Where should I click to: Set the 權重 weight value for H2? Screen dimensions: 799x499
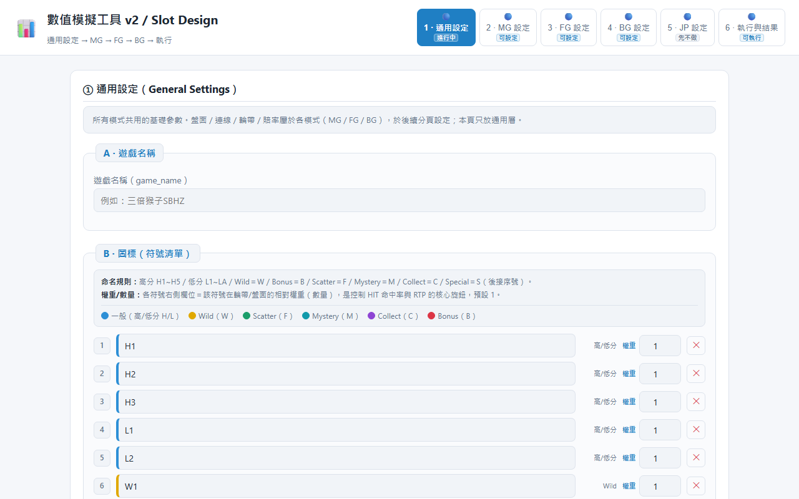(660, 374)
